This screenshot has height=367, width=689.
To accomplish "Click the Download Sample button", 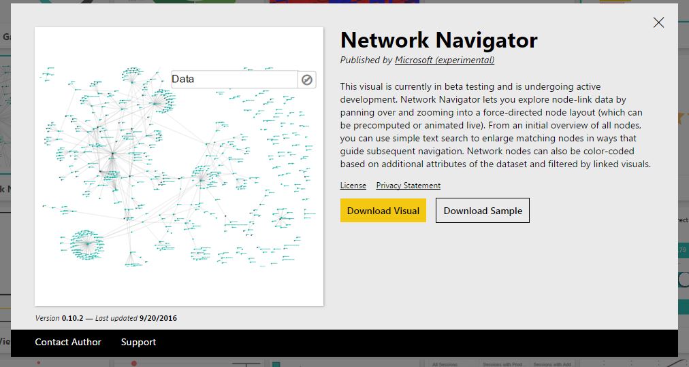I will (x=483, y=211).
